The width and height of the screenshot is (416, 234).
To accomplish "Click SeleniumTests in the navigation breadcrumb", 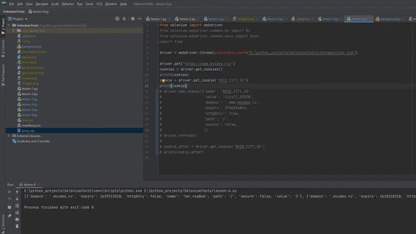I will pyautogui.click(x=14, y=12).
